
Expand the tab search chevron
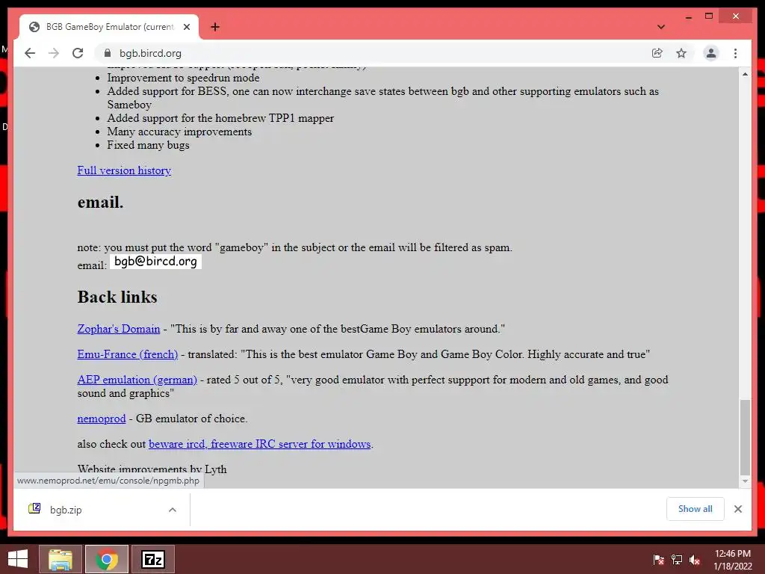661,27
